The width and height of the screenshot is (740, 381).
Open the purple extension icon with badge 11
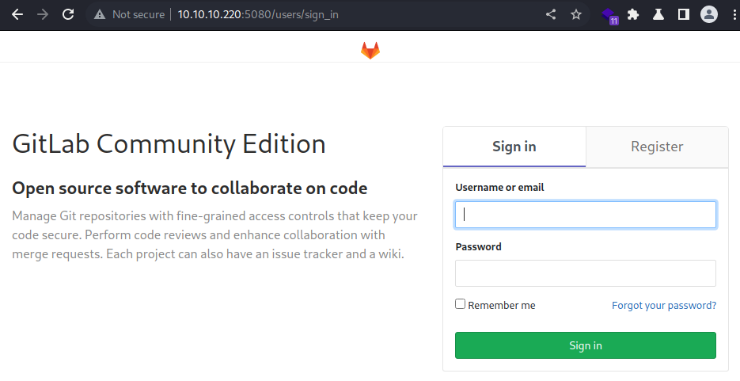click(x=609, y=16)
